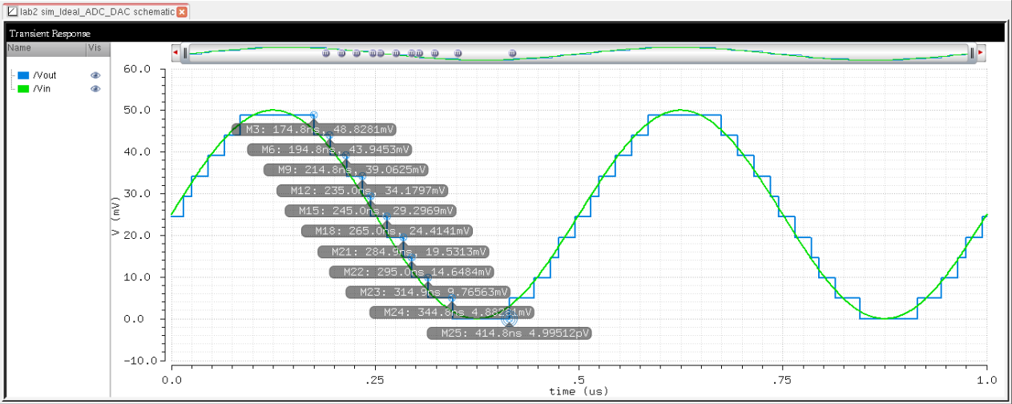Click the red left arrow on the zoom strip
This screenshot has width=1012, height=404.
pyautogui.click(x=175, y=53)
